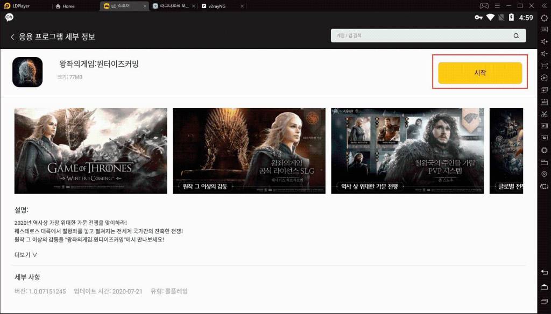This screenshot has width=551, height=314.
Task: Switch to the Home tab
Action: [x=65, y=6]
